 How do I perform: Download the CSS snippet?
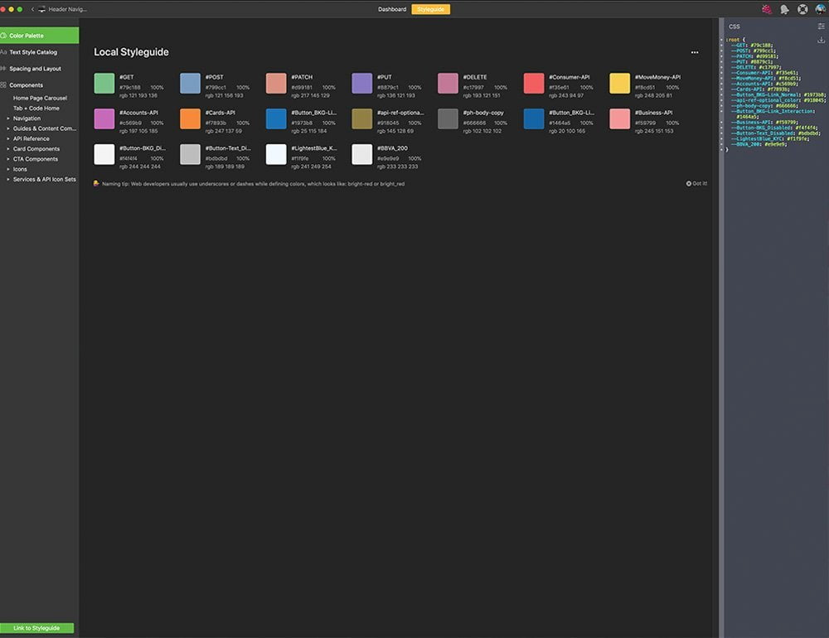pos(822,39)
